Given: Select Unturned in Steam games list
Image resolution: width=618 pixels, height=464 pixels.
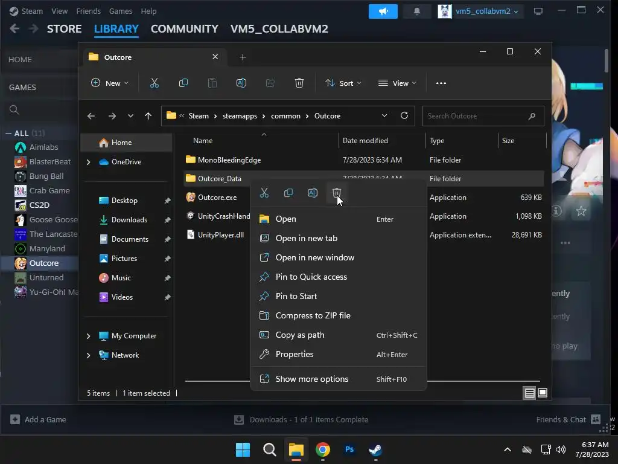Looking at the screenshot, I should click(46, 278).
